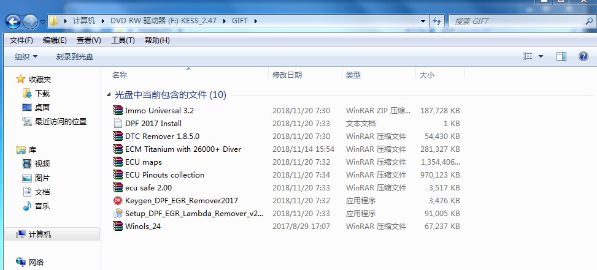597x270 pixels.
Task: Select ECU maps archive icon
Action: click(118, 162)
